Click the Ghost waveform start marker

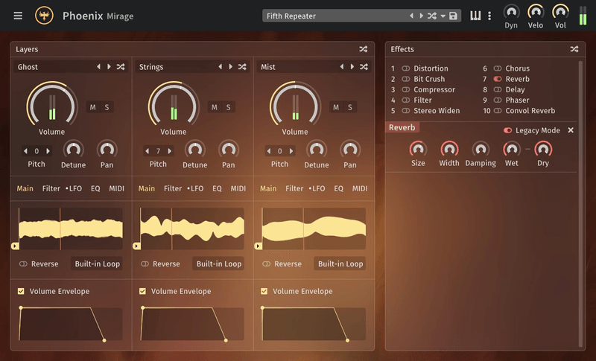[x=15, y=246]
